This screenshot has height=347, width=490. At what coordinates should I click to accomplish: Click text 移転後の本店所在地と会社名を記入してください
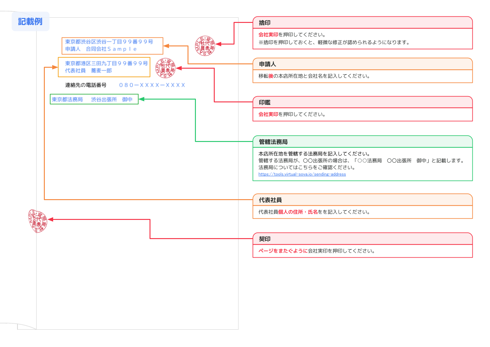pyautogui.click(x=314, y=76)
